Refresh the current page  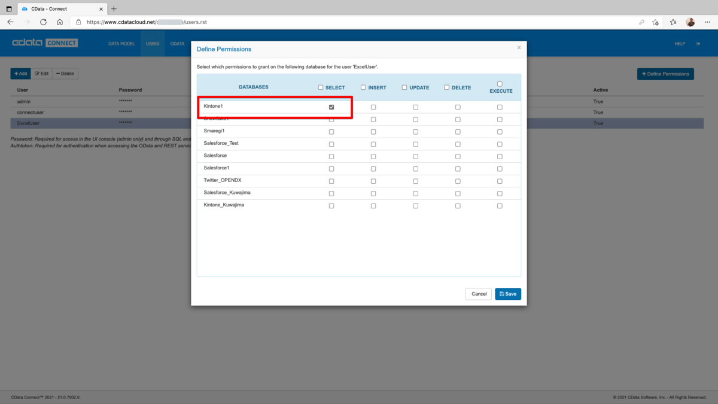click(x=43, y=22)
